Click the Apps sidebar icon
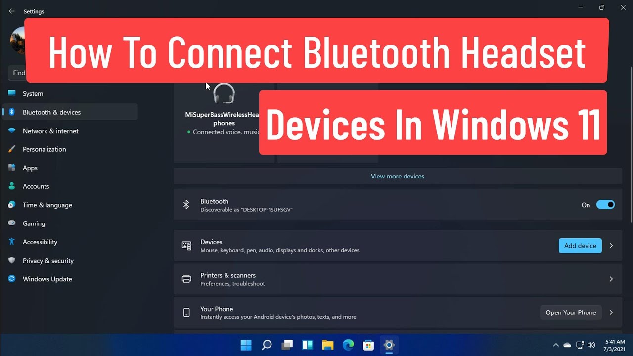 [x=12, y=168]
